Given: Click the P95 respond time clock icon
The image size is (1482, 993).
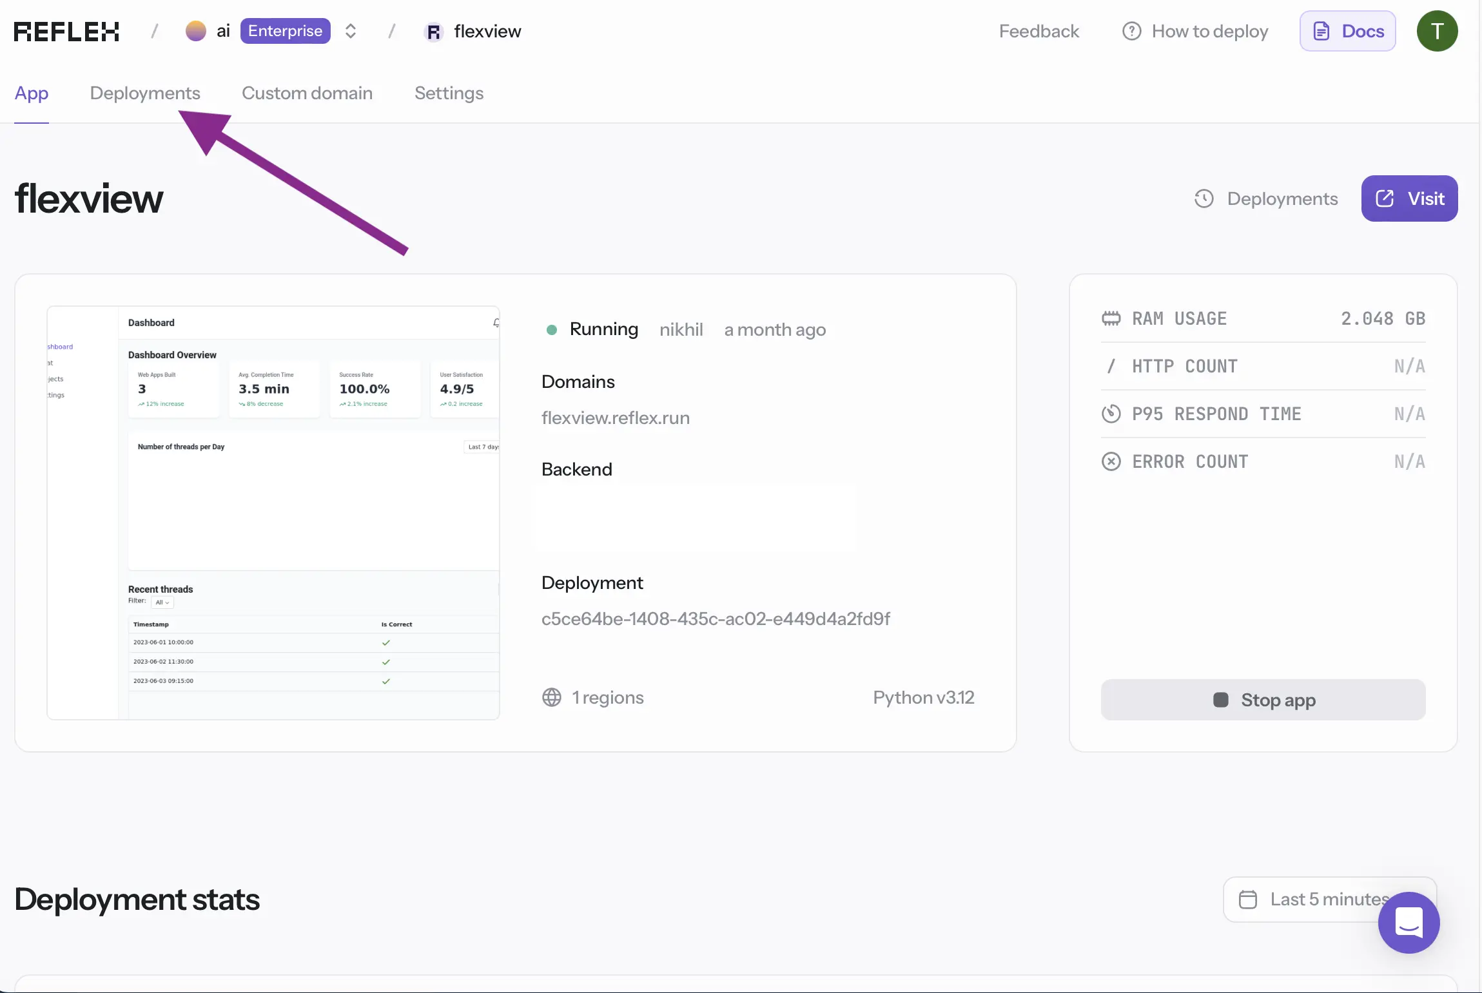Looking at the screenshot, I should (1111, 414).
